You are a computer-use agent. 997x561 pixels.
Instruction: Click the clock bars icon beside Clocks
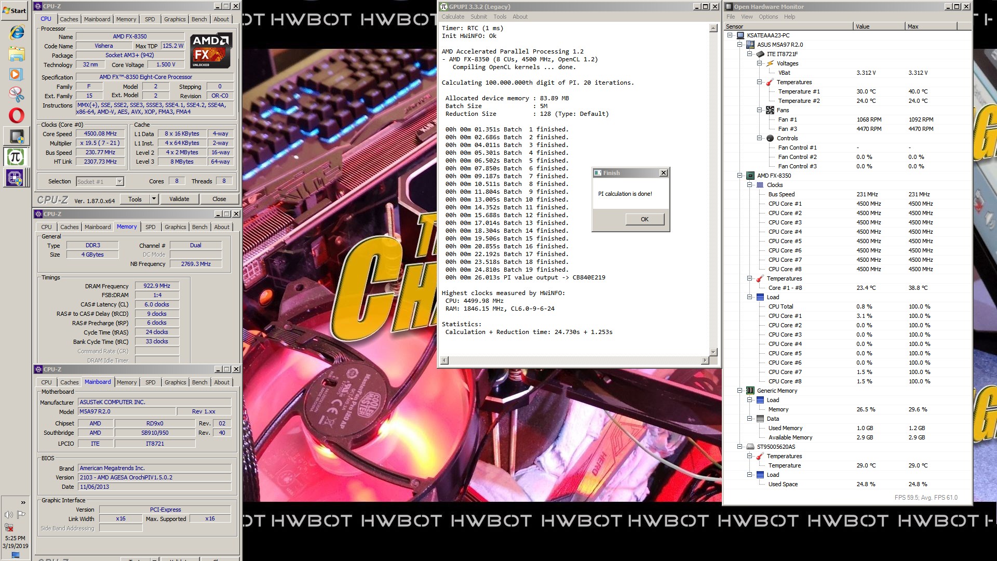[x=760, y=185]
